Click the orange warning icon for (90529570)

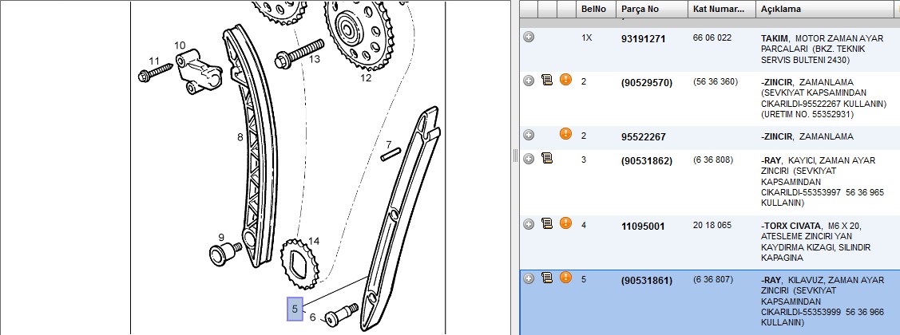(x=566, y=80)
